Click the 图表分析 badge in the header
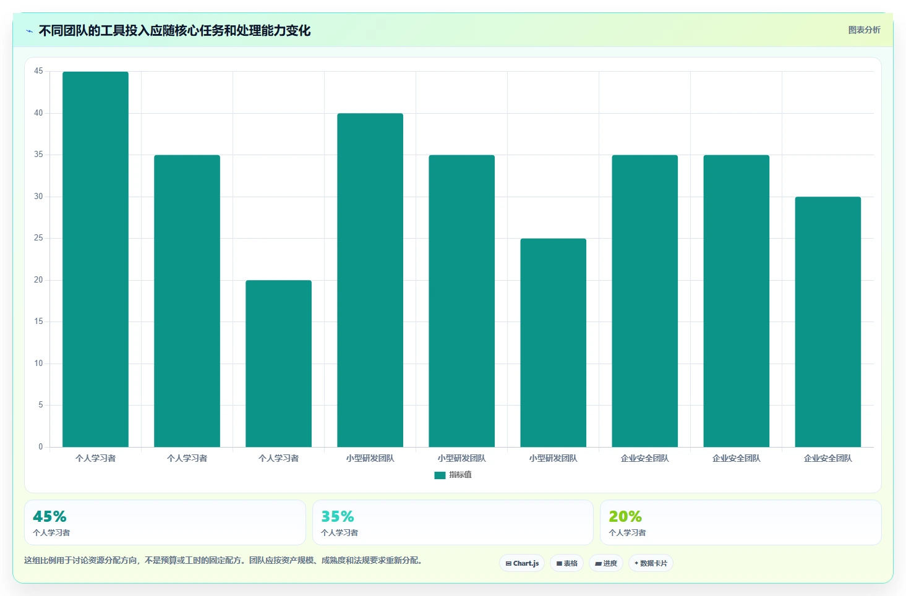This screenshot has height=596, width=906. click(864, 30)
